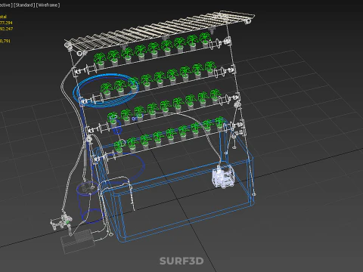Image resolution: width=363 pixels, height=272 pixels.
Task: Click the yellow statistics value 0,791
Action: 5,41
